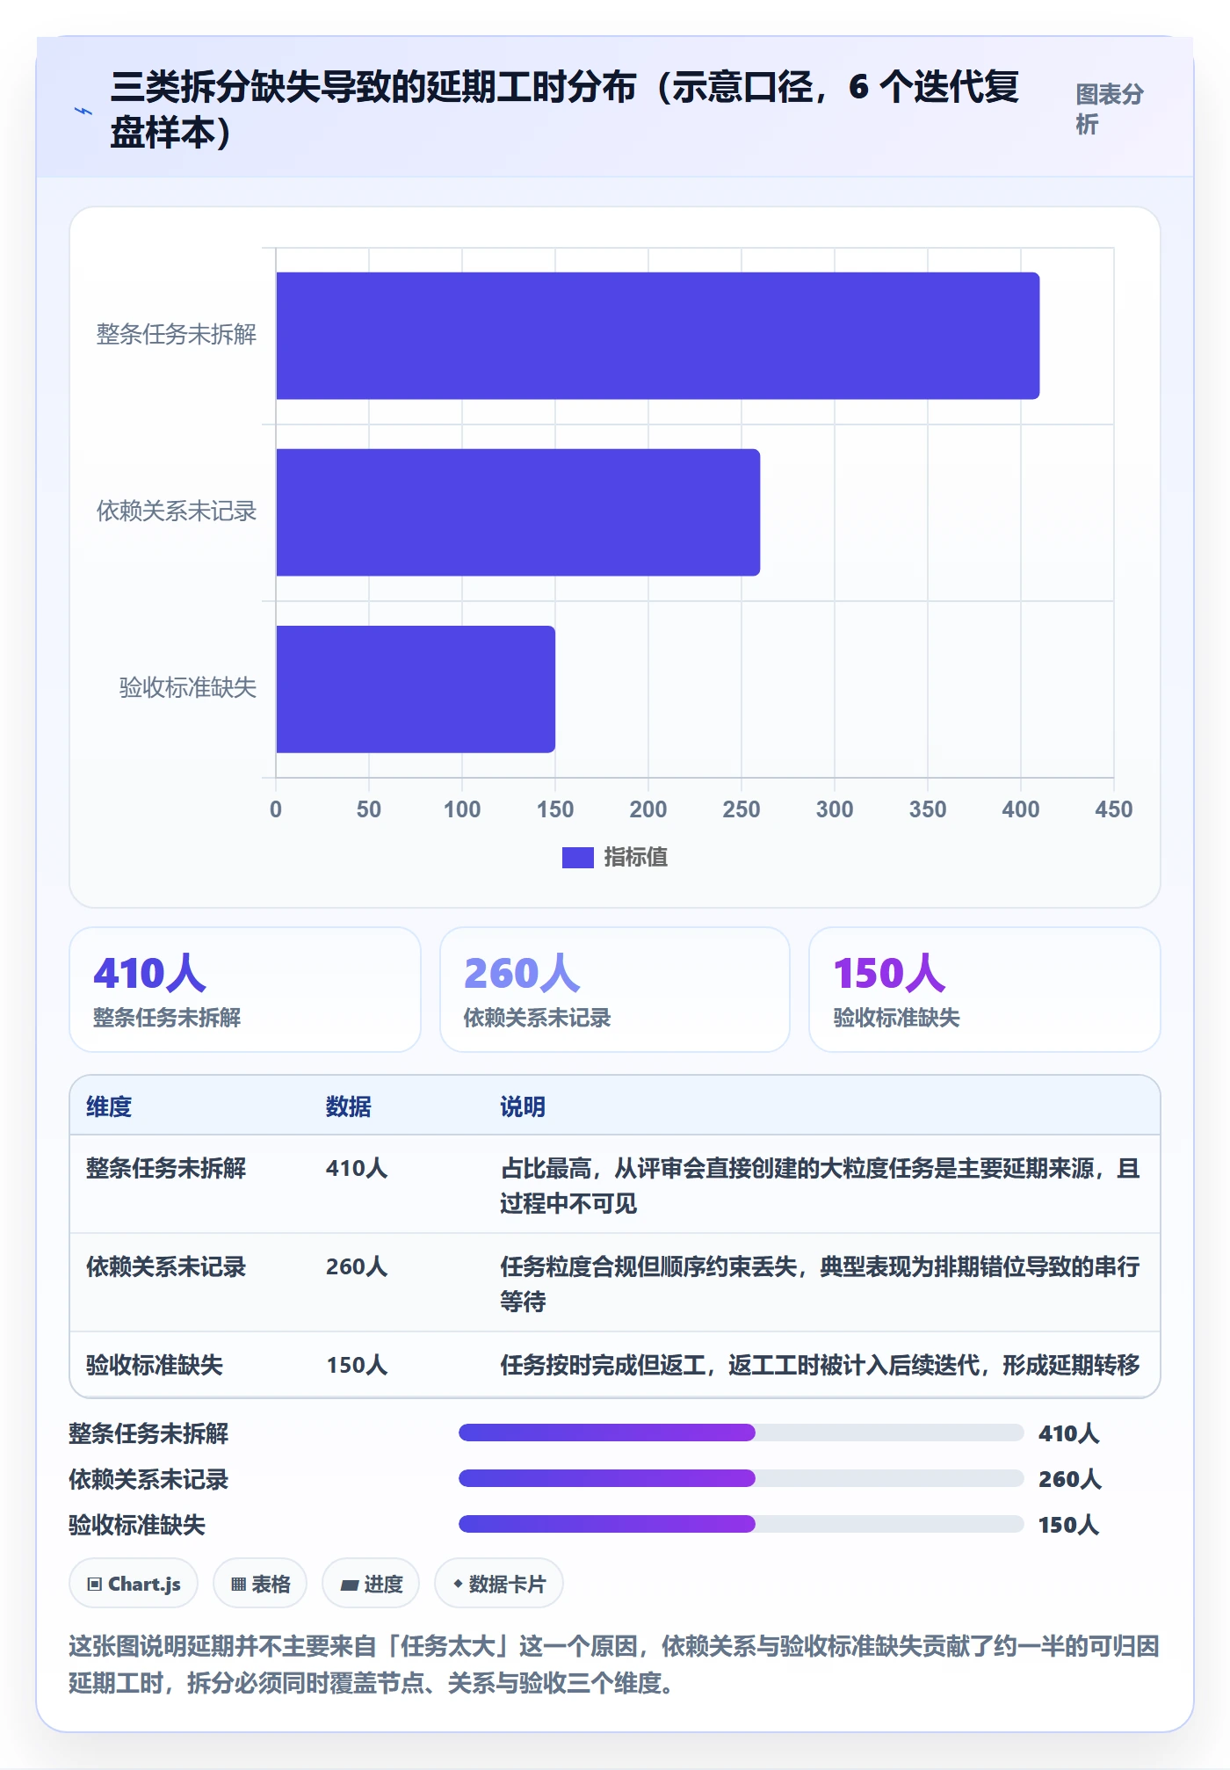Click the summary paragraph beginning 这张图说明
The width and height of the screenshot is (1230, 1770).
coord(614,1665)
